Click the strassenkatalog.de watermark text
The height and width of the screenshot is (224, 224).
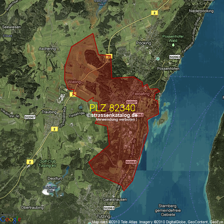(113, 115)
